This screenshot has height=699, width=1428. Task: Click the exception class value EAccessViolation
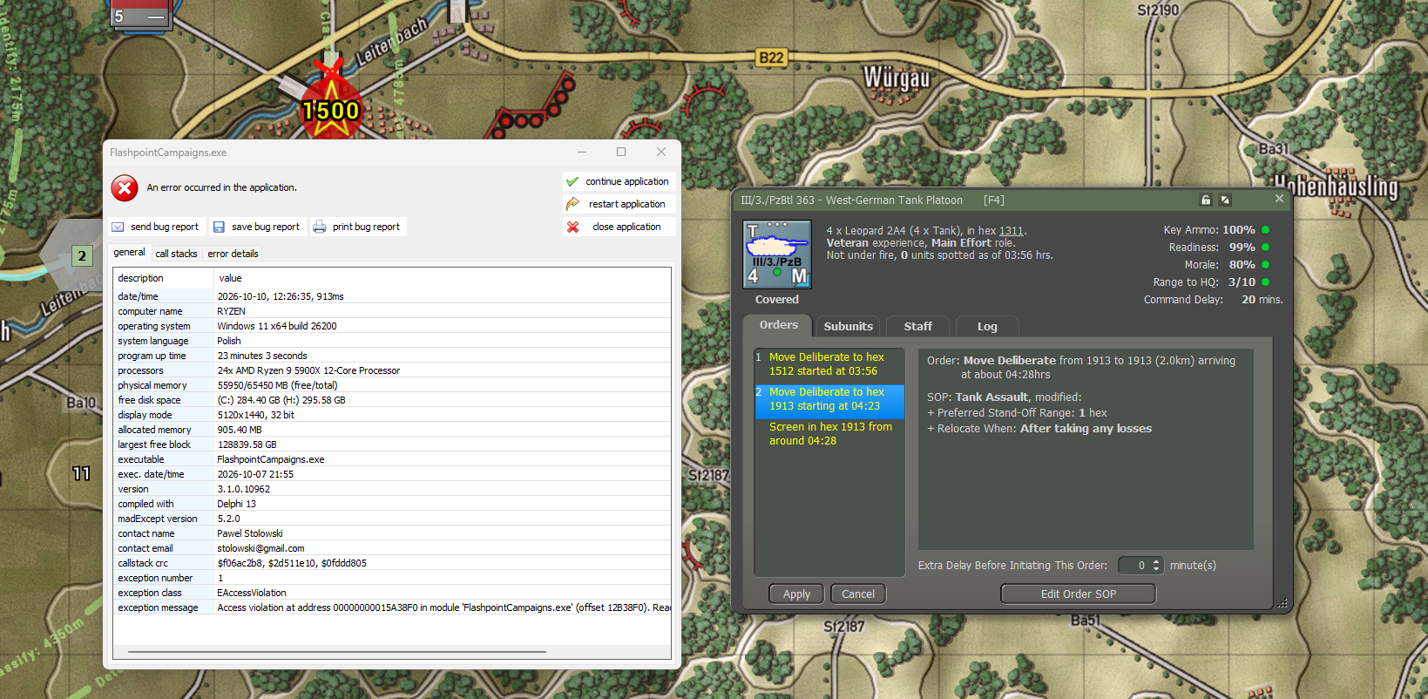click(x=252, y=593)
